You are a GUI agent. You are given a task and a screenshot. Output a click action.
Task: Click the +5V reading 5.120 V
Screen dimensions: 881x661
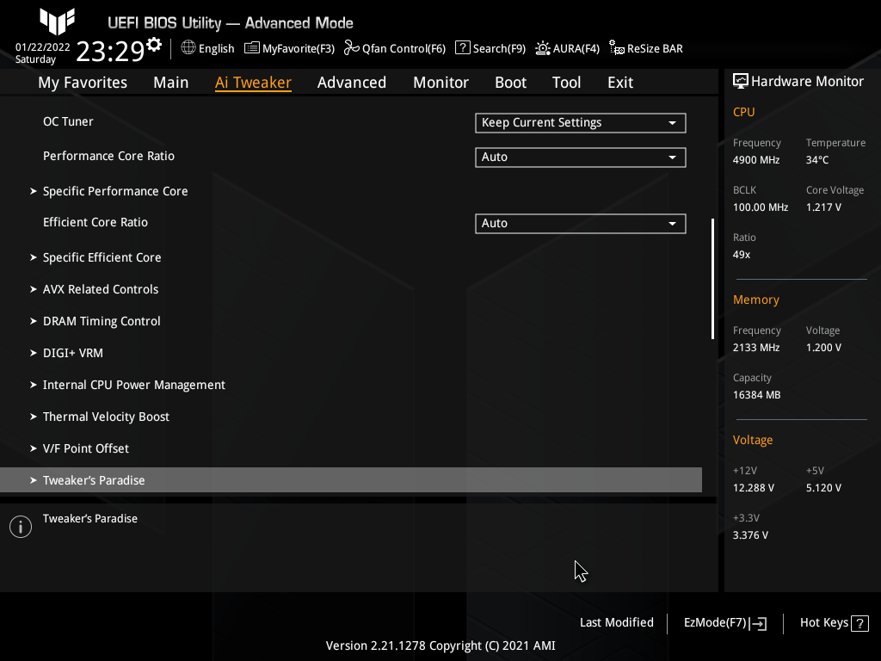click(x=823, y=487)
